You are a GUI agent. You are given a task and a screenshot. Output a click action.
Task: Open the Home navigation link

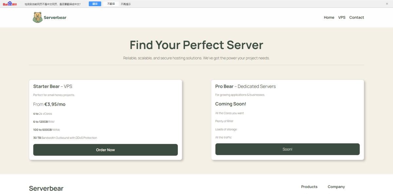point(329,18)
